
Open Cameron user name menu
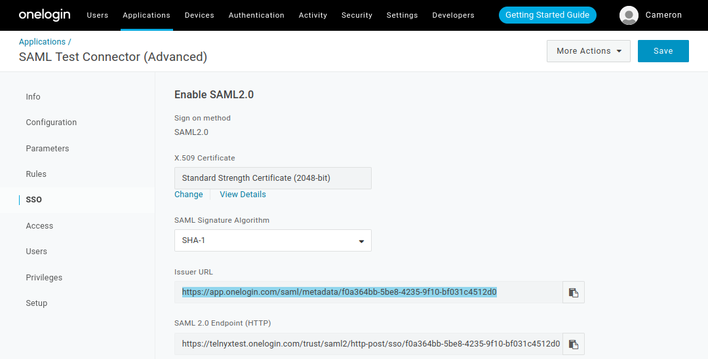pos(663,15)
